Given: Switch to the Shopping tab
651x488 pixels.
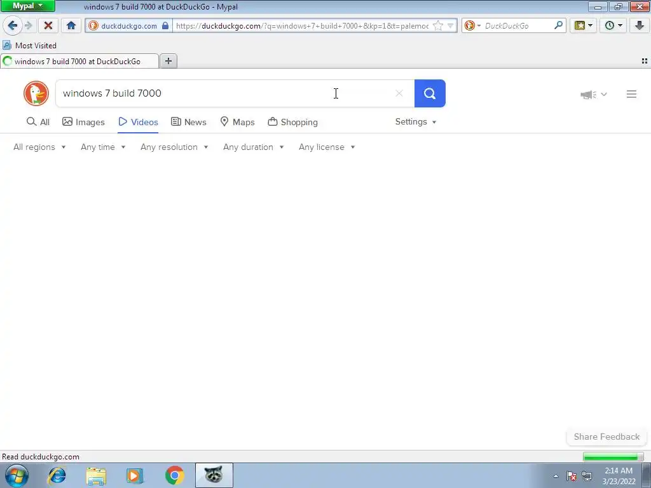Looking at the screenshot, I should (x=293, y=122).
